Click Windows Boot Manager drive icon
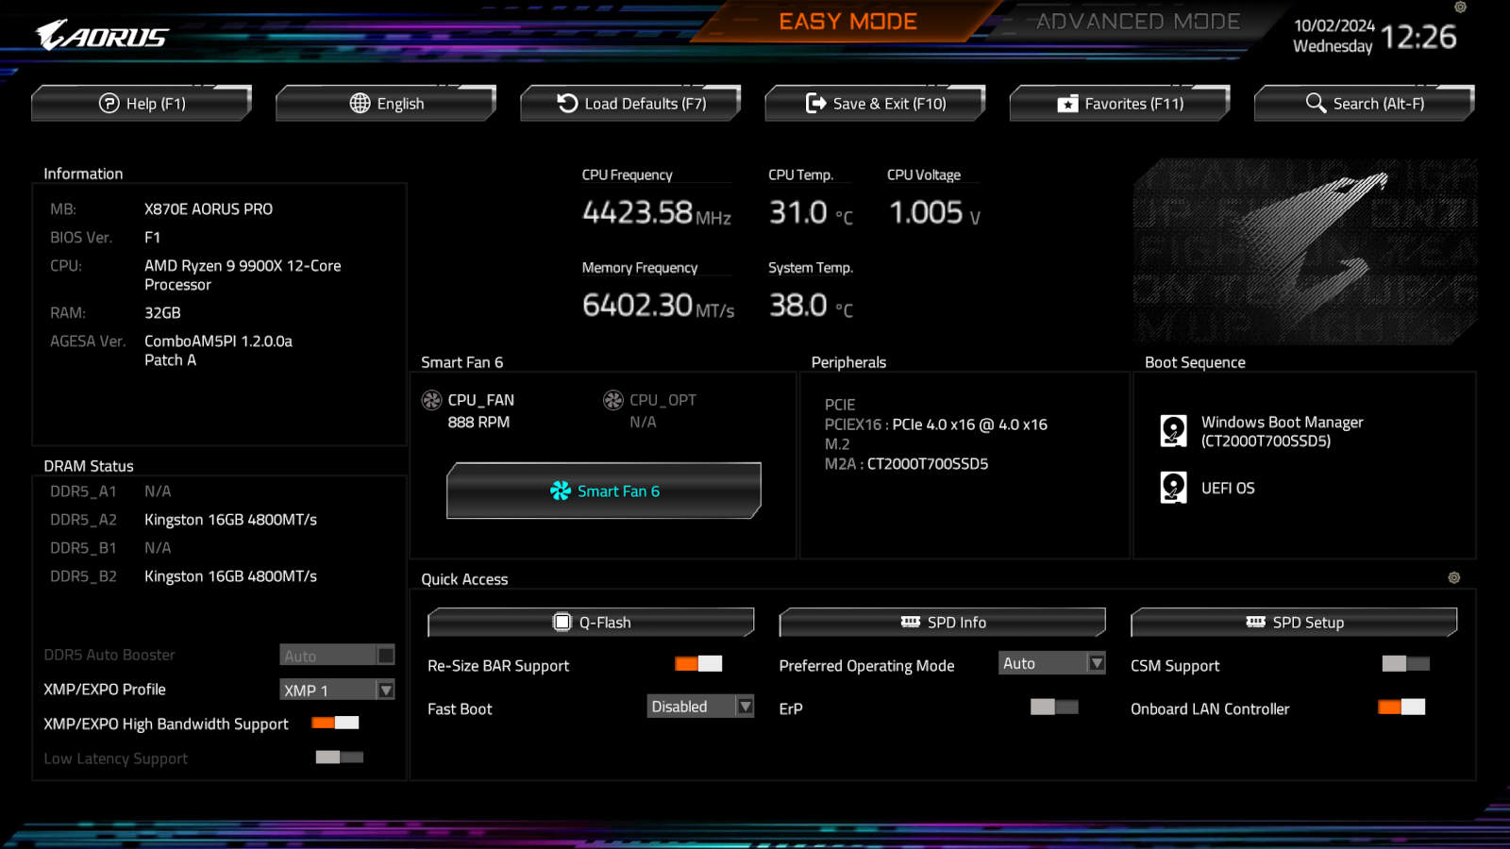 click(x=1173, y=431)
